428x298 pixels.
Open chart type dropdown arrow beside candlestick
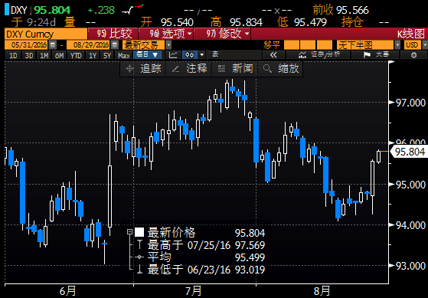[x=202, y=55]
